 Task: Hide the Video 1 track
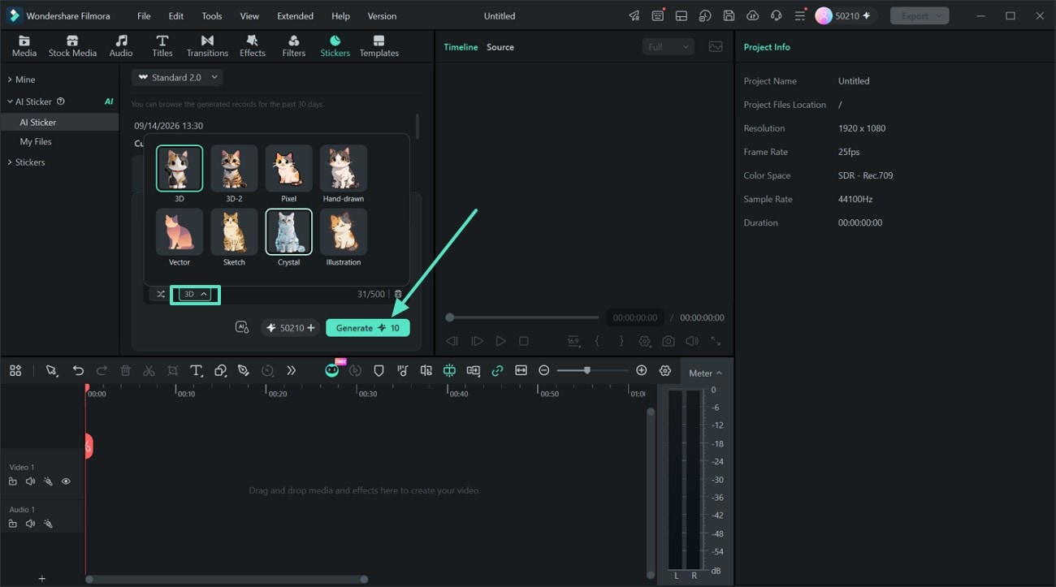click(x=66, y=481)
